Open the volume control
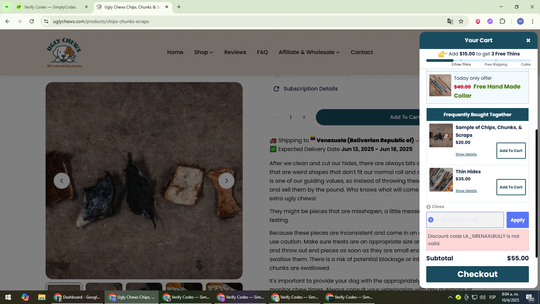 (x=482, y=298)
